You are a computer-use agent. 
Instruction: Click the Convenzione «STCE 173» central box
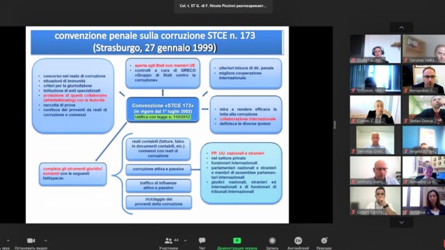[x=163, y=110]
